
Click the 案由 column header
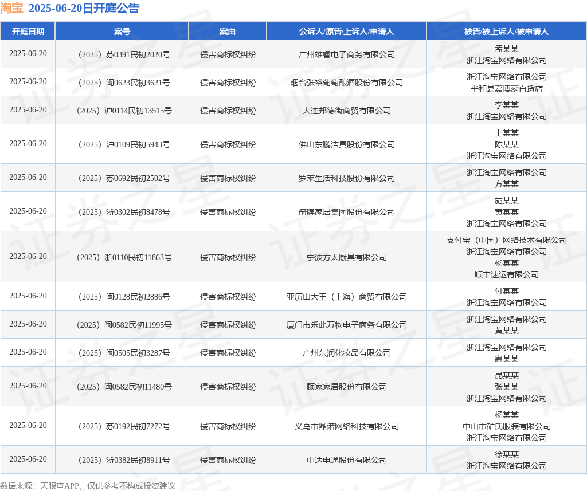pyautogui.click(x=228, y=31)
